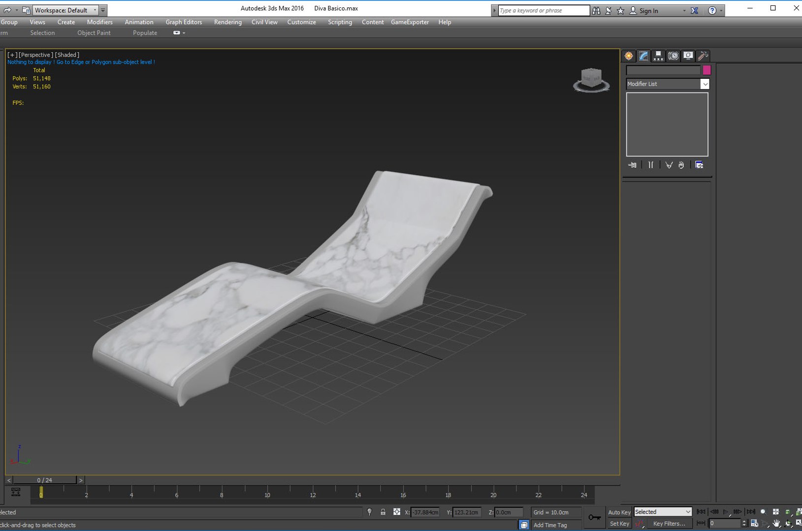Click the Pin Stack icon
802x531 pixels.
[x=633, y=165]
